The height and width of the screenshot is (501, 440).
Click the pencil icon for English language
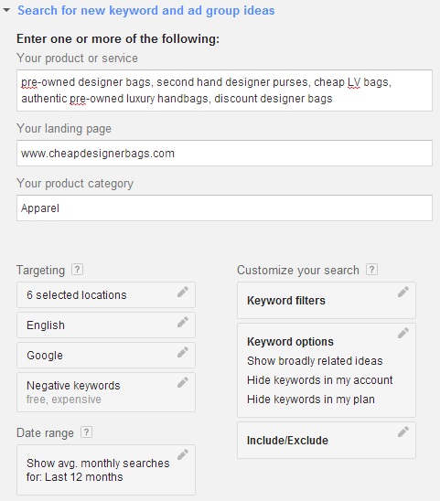tap(183, 322)
